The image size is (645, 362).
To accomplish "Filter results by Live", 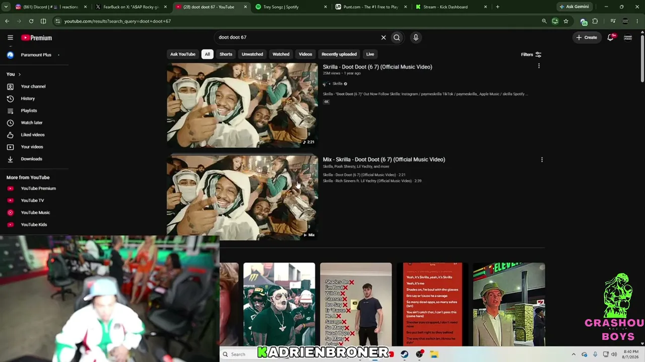I will pos(370,54).
